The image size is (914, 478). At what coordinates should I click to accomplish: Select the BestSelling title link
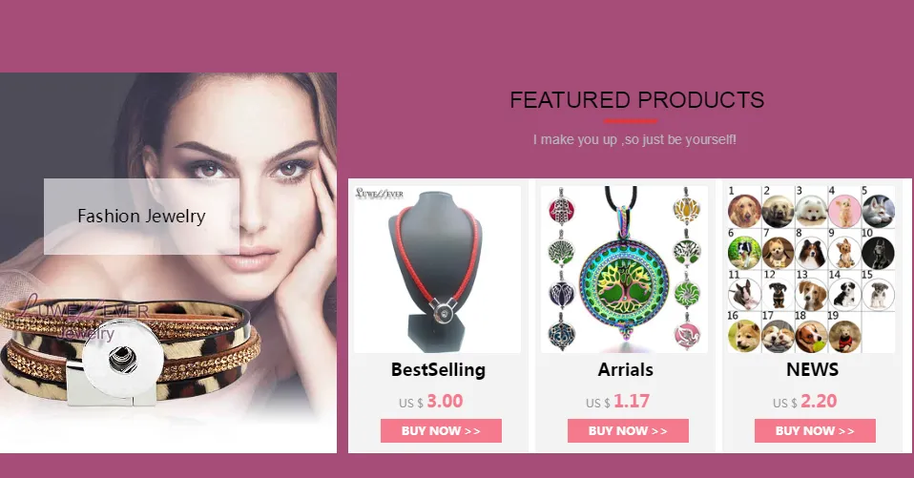(x=438, y=369)
